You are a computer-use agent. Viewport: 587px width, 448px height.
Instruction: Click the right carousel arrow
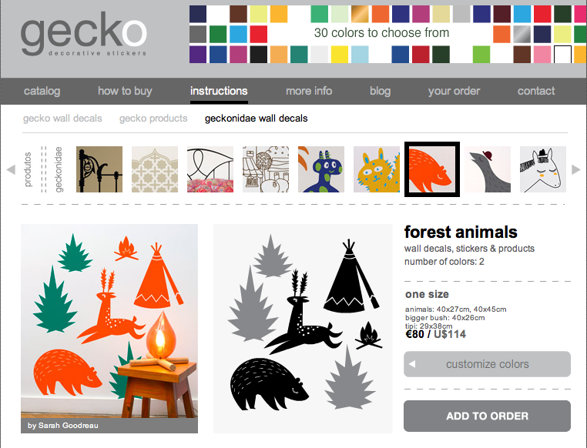point(575,169)
